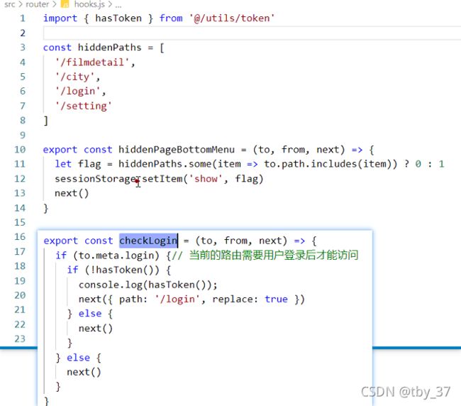Viewport: 461px width, 406px height.
Task: Click the 'flag' variable on line 11
Action: [89, 164]
